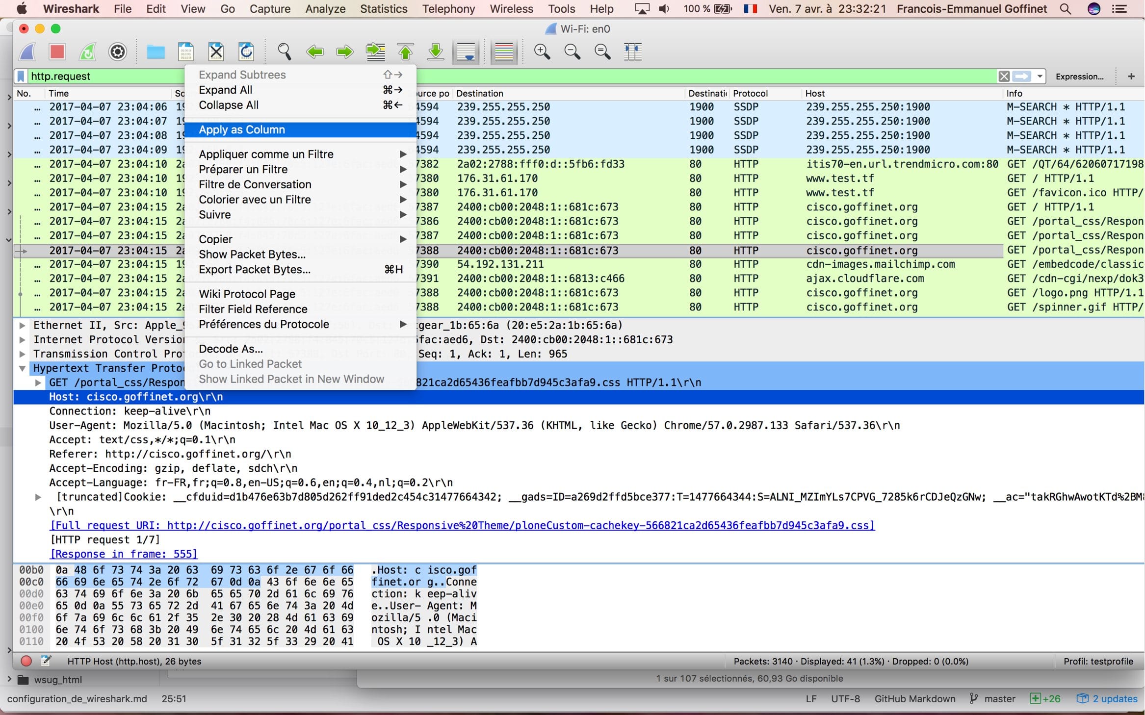Open the Suivre submenu
Viewport: 1145px width, 715px height.
[x=300, y=215]
